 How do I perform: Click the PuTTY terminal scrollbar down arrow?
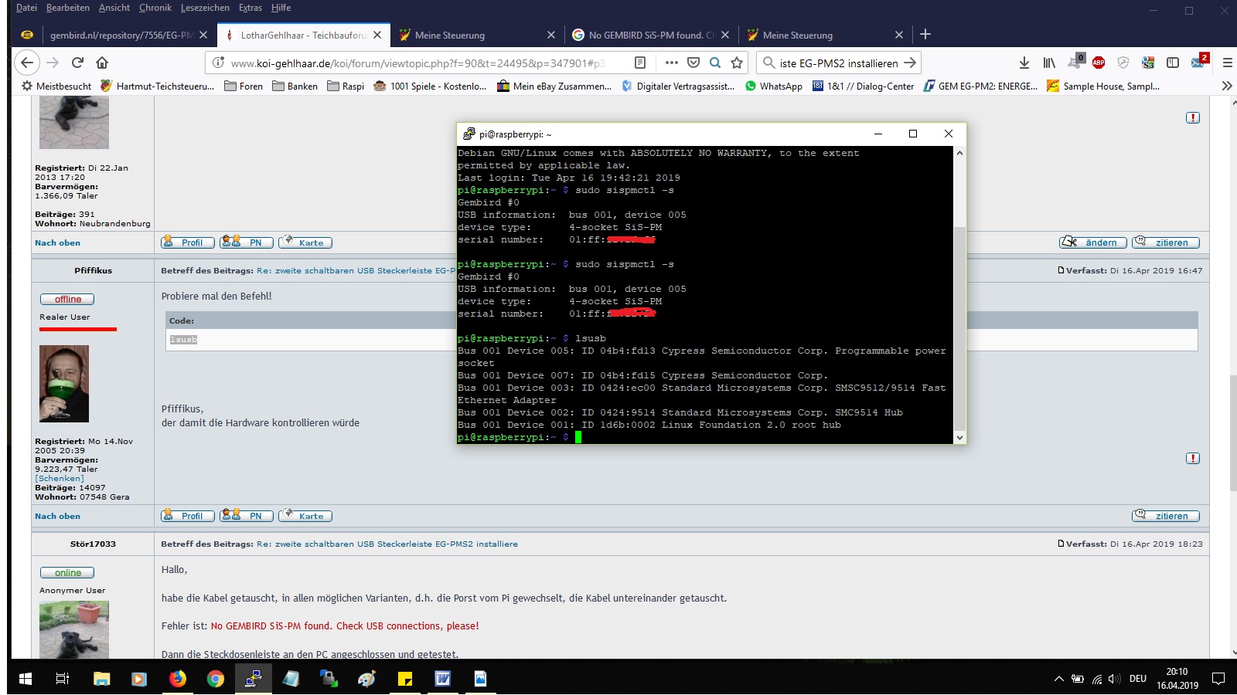959,437
